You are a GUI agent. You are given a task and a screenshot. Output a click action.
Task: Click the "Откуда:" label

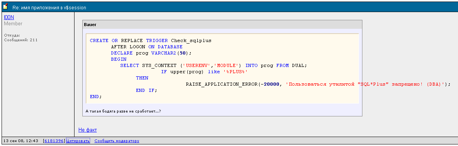point(12,35)
